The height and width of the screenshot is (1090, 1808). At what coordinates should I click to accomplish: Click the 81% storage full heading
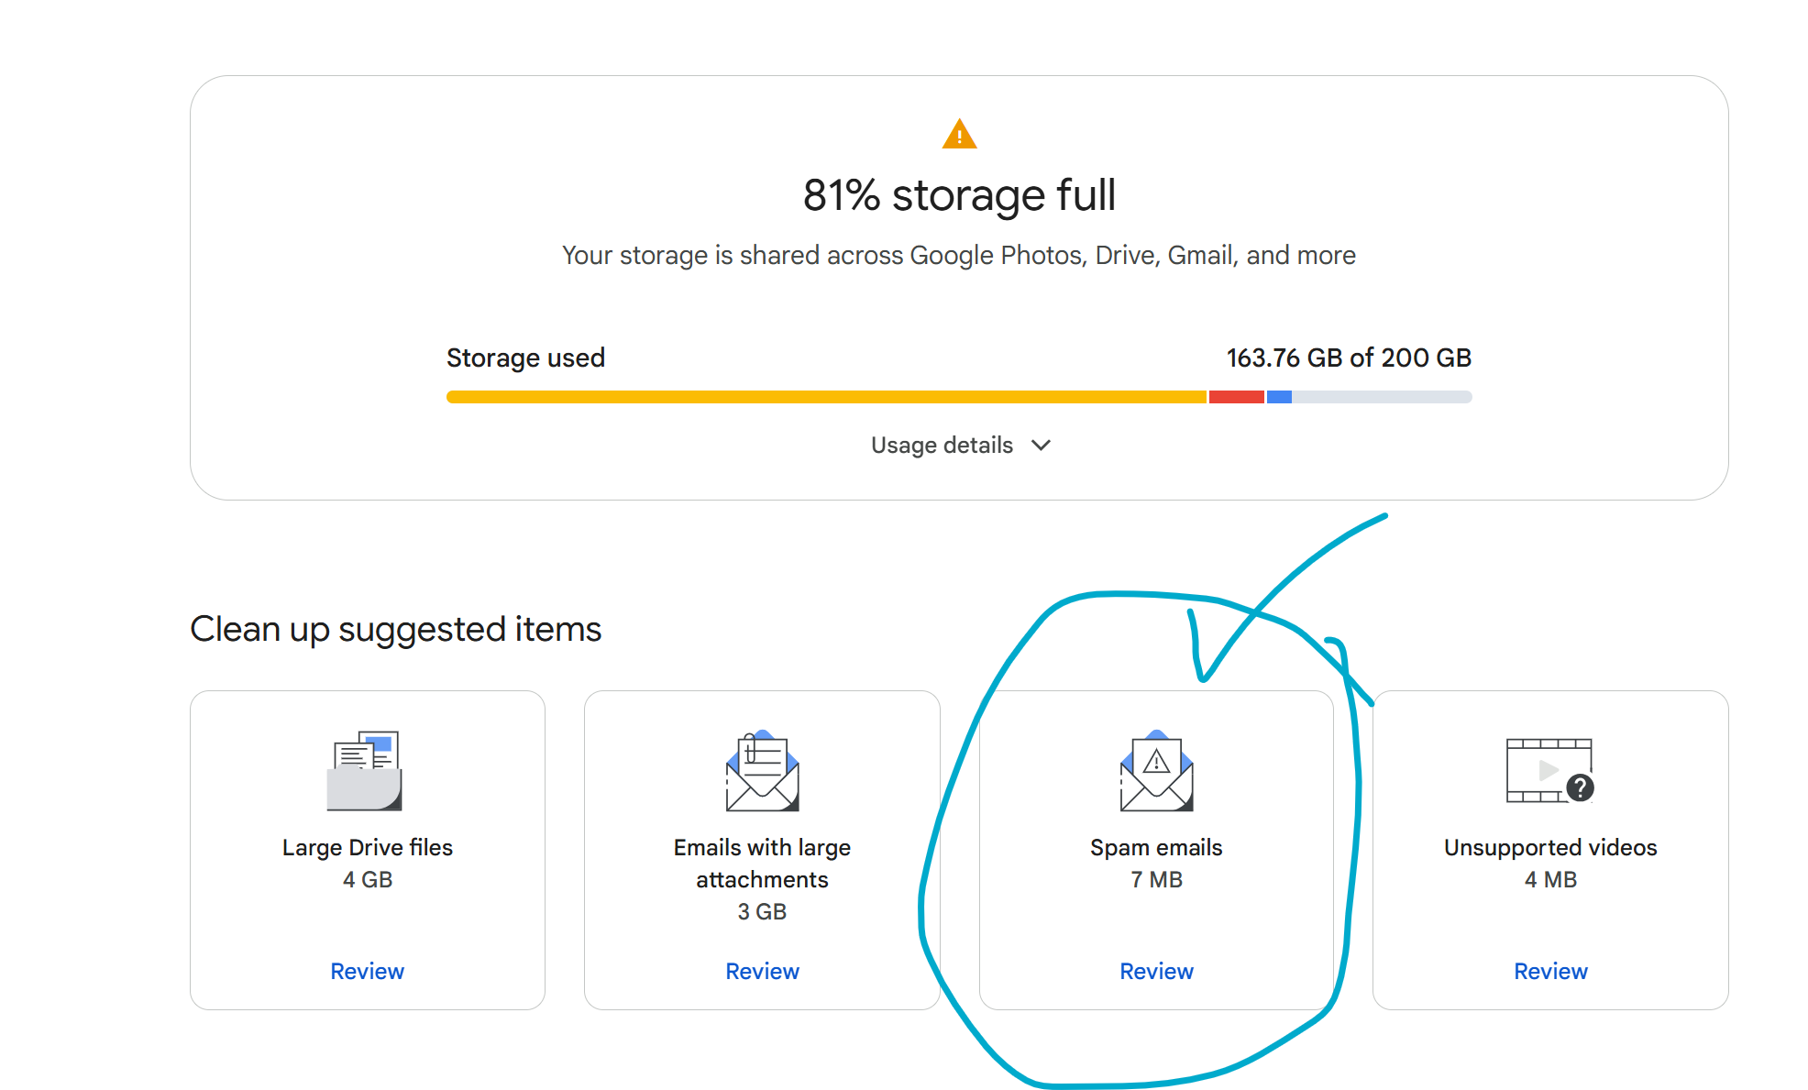pos(959,194)
